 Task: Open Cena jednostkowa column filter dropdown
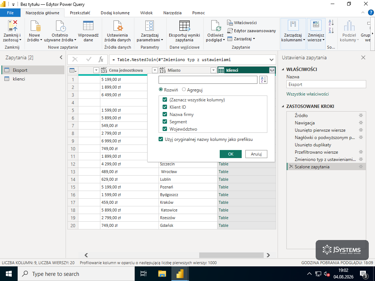pyautogui.click(x=155, y=70)
